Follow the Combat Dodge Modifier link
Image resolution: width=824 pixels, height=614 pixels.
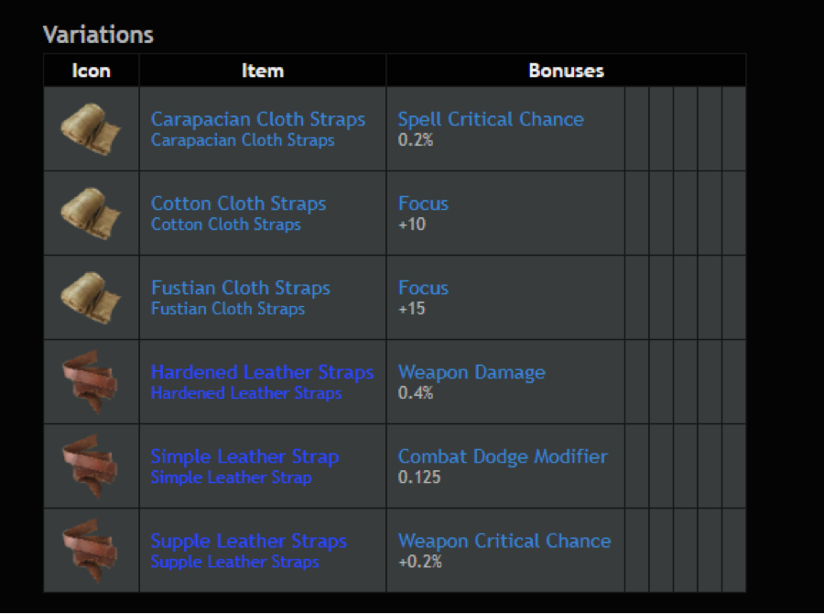pyautogui.click(x=503, y=456)
